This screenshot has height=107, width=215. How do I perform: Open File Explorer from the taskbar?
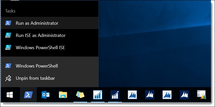pos(63,95)
